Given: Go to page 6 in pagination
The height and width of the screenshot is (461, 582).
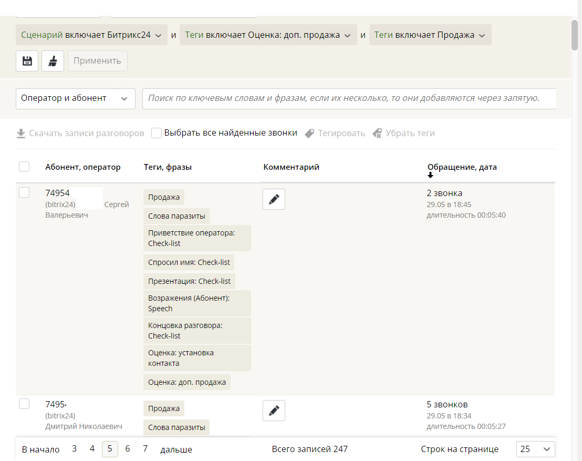Looking at the screenshot, I should 128,449.
